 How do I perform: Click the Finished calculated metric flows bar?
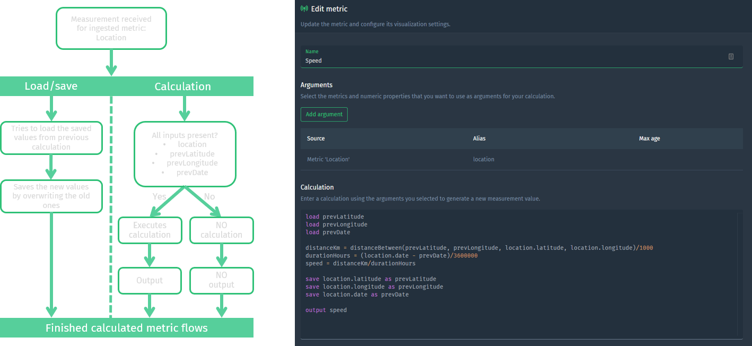[126, 328]
